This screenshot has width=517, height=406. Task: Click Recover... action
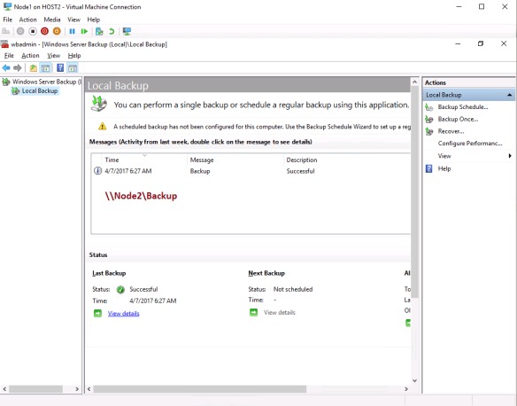(x=451, y=131)
